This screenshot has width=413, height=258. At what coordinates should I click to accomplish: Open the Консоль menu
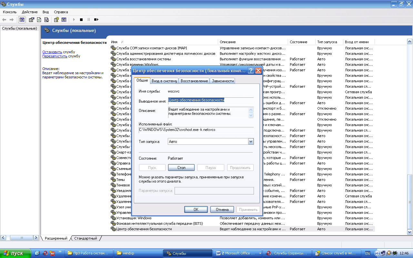coord(10,12)
